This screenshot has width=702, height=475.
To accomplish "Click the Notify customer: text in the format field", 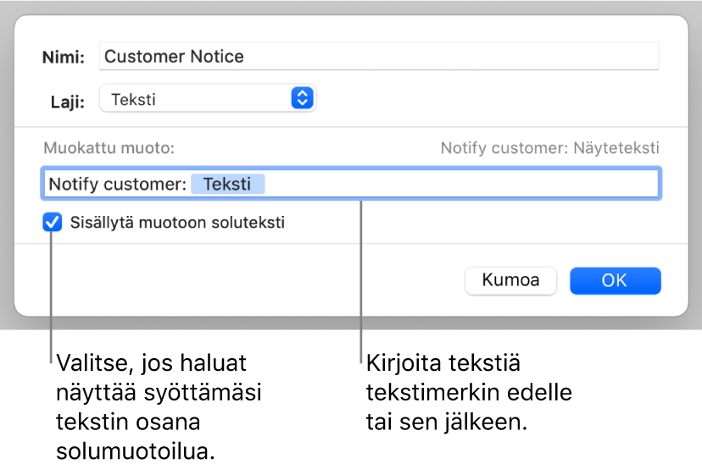I will (117, 184).
